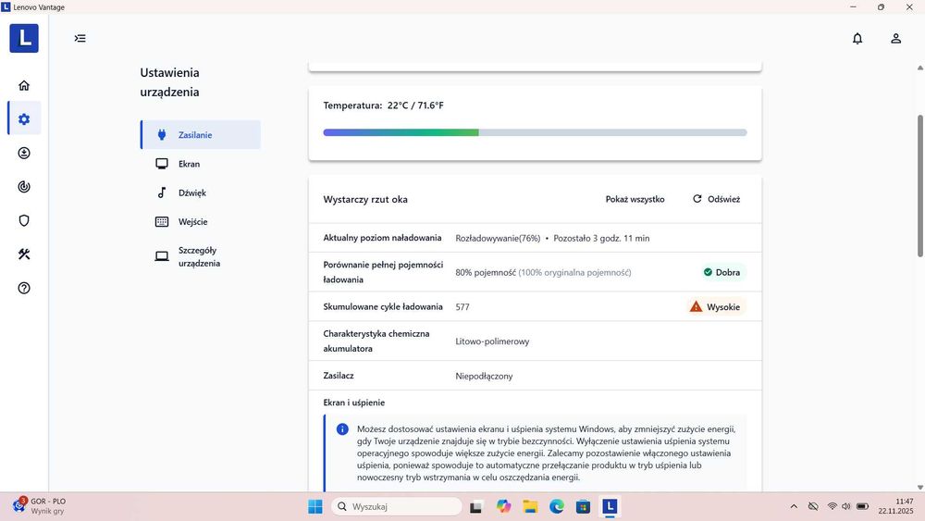The image size is (925, 521).
Task: Click Lenovo Vantage taskbar icon
Action: [610, 506]
